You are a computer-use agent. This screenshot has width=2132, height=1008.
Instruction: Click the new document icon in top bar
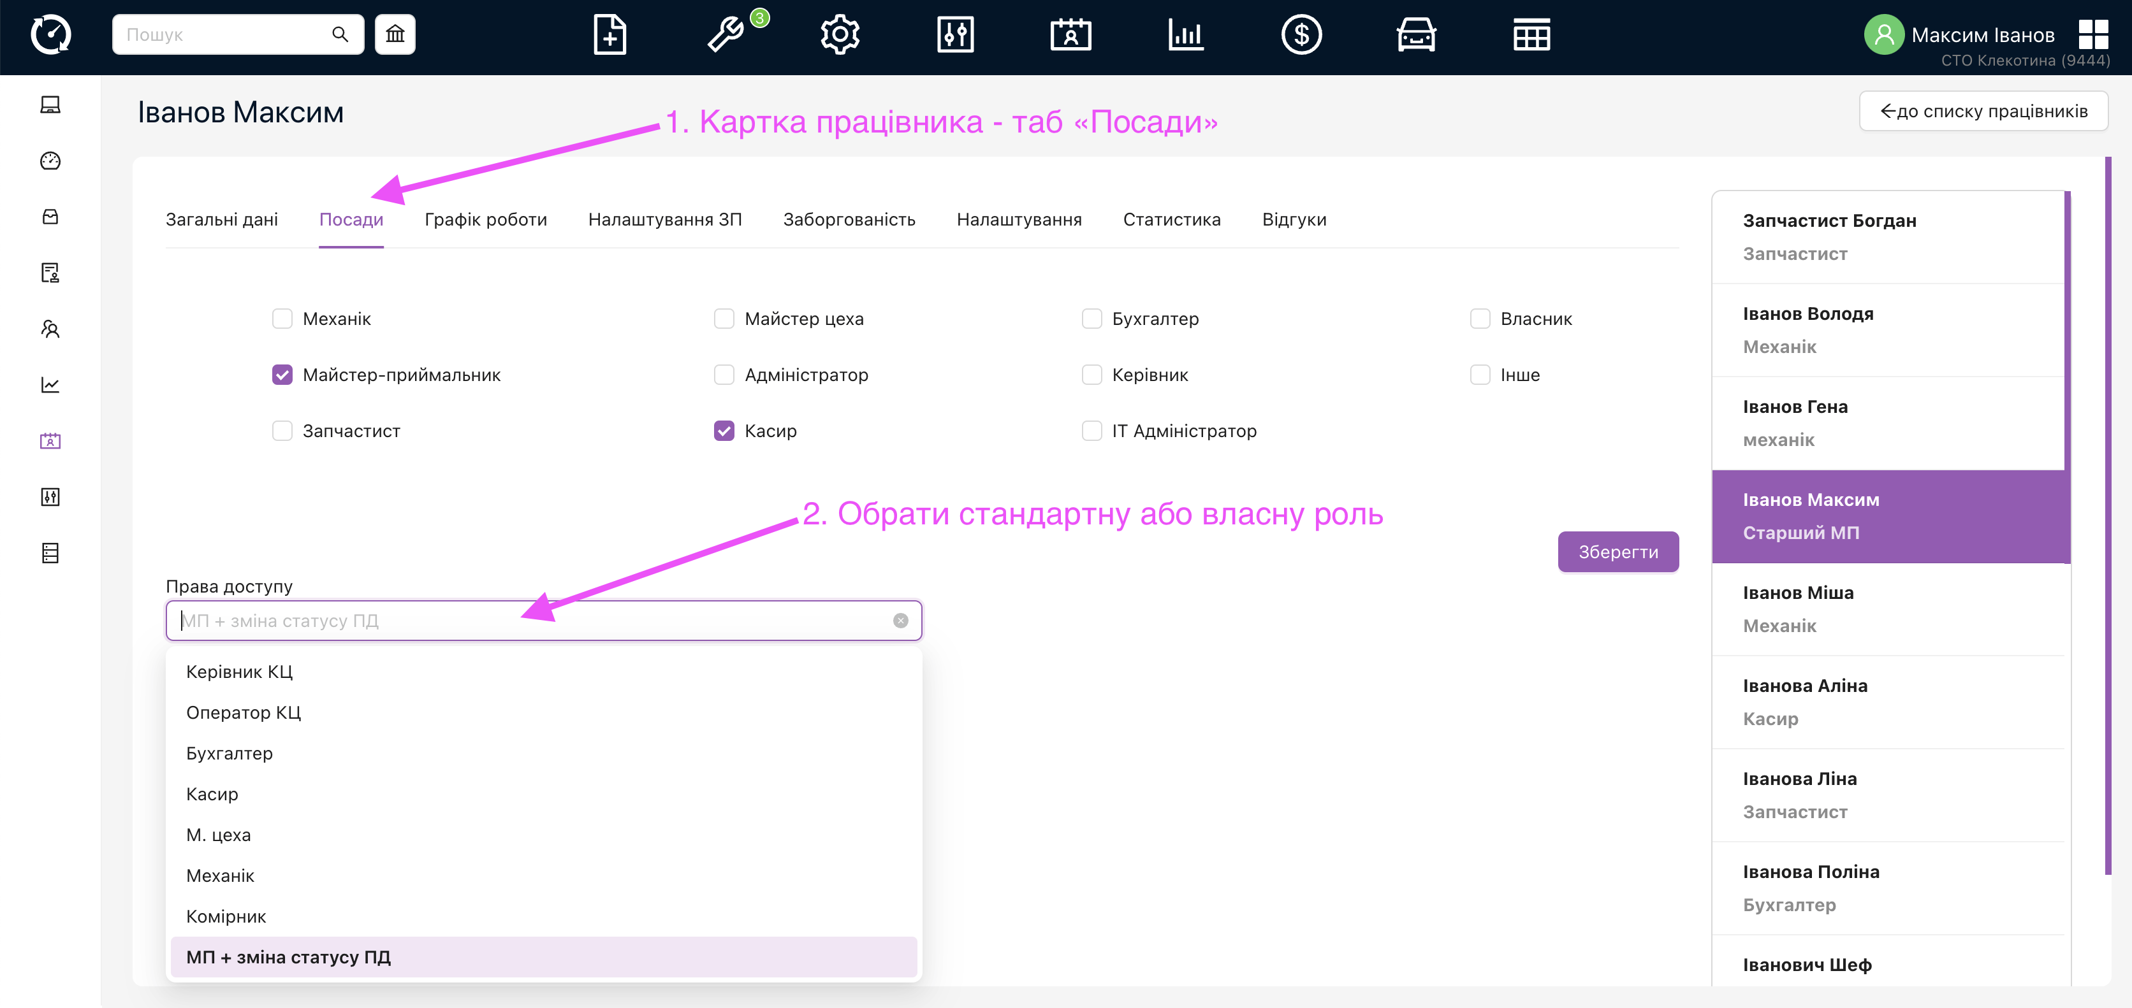pos(609,35)
